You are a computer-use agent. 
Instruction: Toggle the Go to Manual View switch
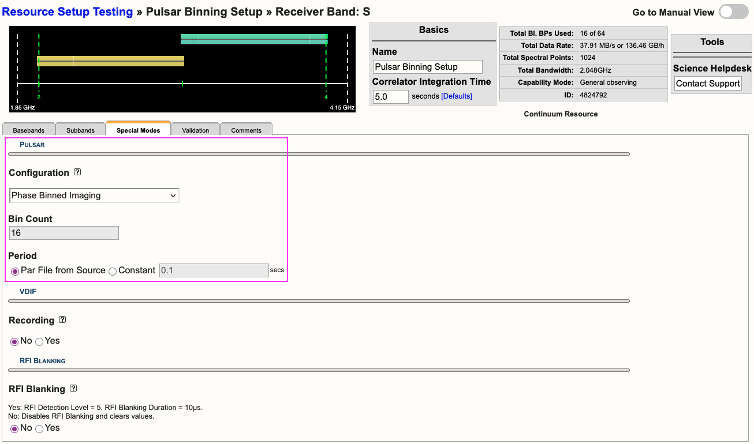[733, 12]
